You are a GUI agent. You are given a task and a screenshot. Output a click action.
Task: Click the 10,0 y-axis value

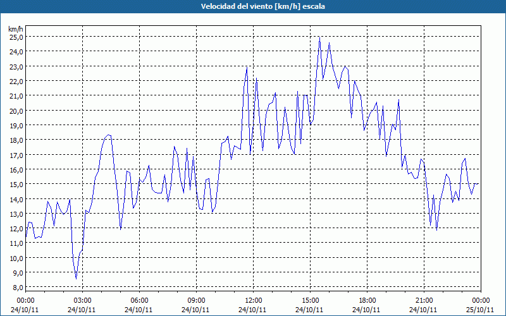[x=16, y=258]
